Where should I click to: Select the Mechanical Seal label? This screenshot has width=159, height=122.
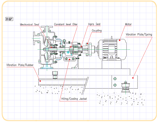[x=29, y=24]
